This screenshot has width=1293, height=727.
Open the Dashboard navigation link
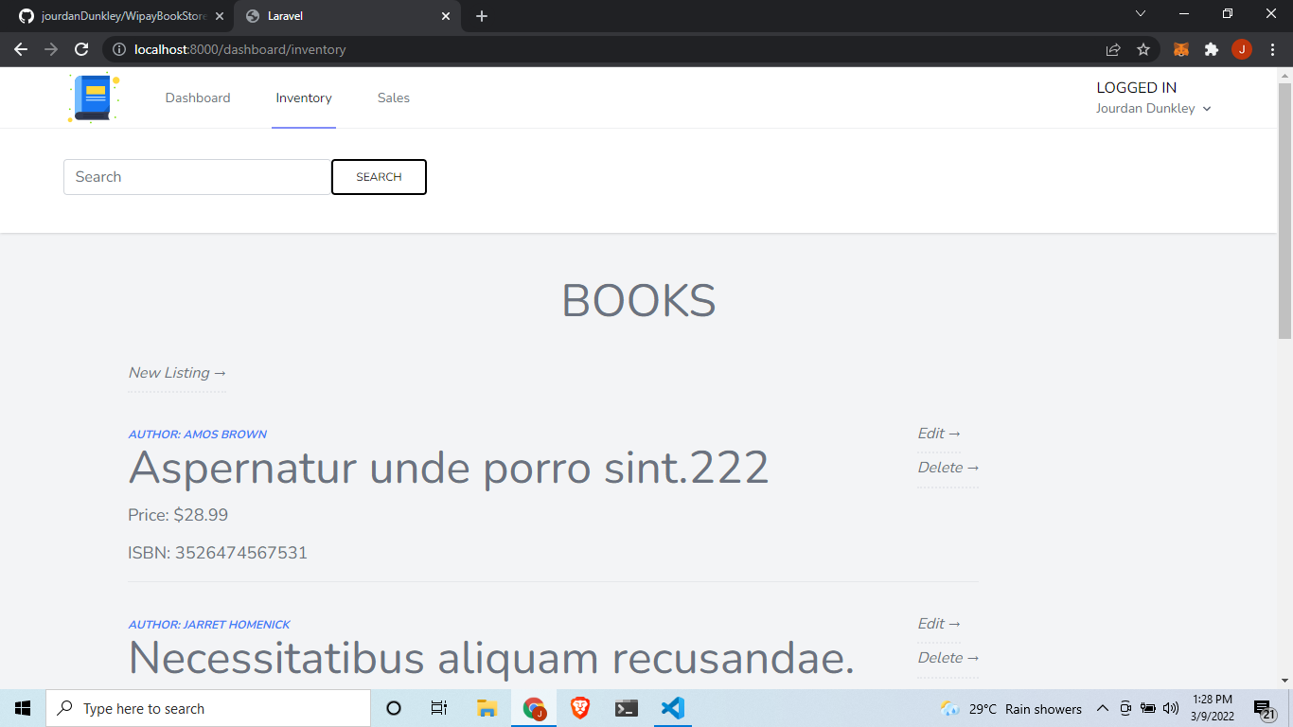198,98
